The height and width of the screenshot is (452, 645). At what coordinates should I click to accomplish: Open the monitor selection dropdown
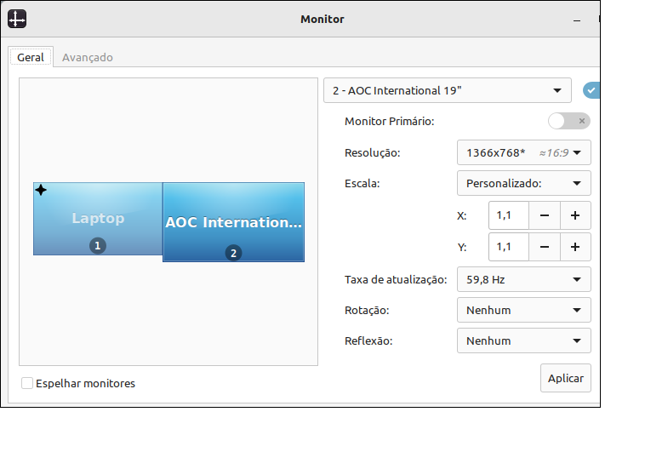coord(447,90)
